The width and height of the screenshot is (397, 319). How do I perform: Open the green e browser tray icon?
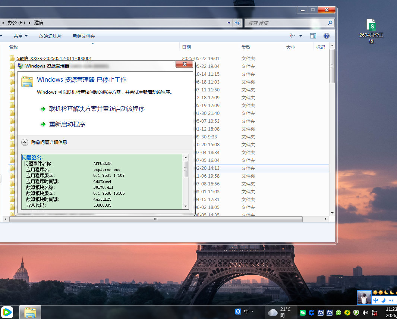click(338, 313)
